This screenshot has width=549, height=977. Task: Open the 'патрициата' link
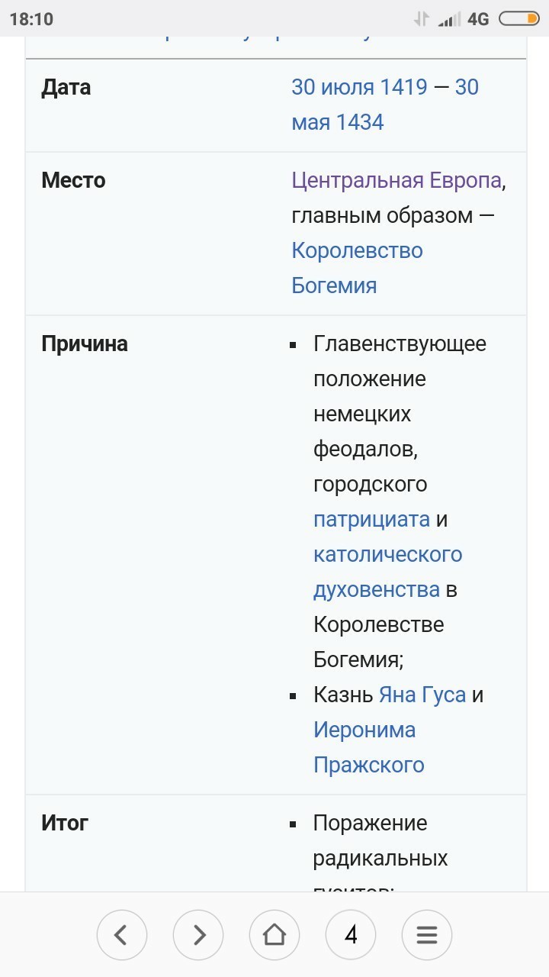371,520
